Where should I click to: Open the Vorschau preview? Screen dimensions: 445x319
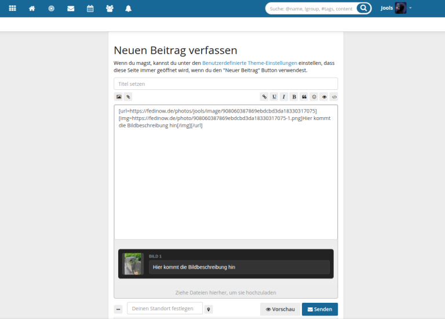280,309
